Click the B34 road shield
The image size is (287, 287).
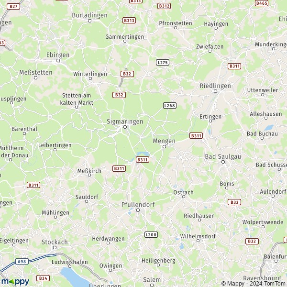click(43, 278)
